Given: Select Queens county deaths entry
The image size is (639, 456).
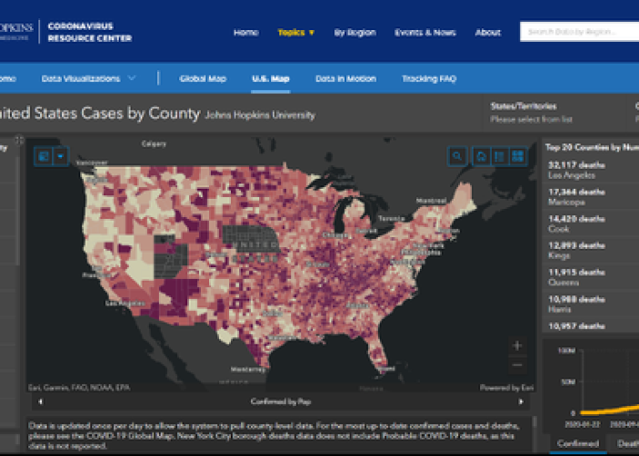Looking at the screenshot, I should (x=591, y=277).
